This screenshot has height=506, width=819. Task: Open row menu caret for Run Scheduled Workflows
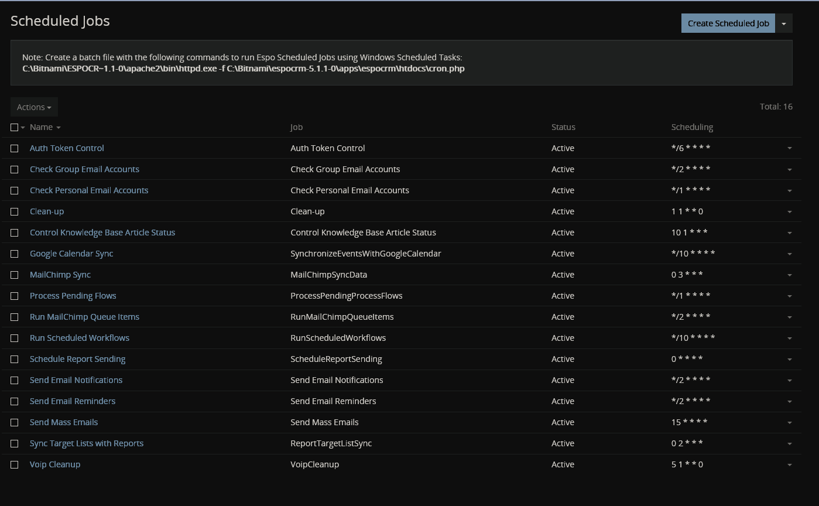pos(789,339)
